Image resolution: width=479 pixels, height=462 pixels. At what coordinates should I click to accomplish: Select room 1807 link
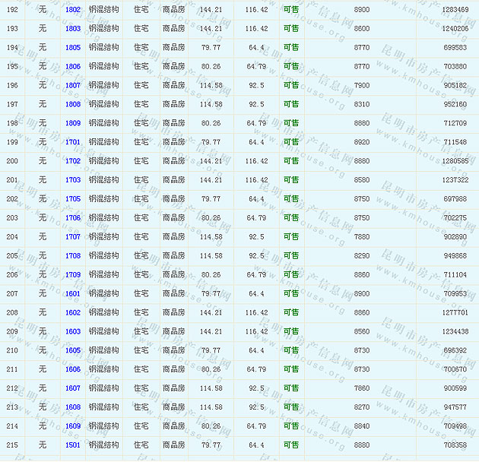point(73,85)
